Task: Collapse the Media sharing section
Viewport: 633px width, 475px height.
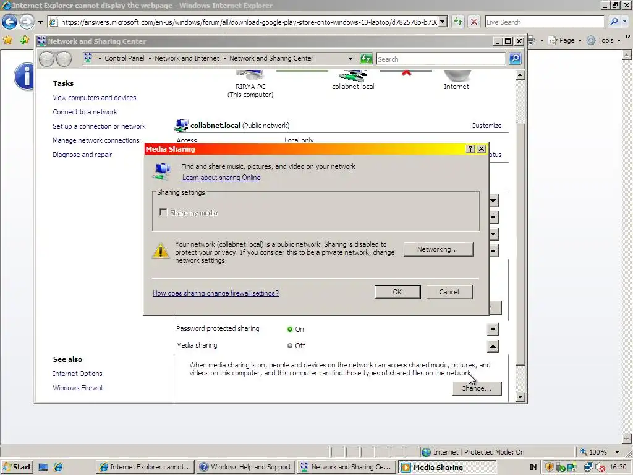Action: [x=493, y=346]
